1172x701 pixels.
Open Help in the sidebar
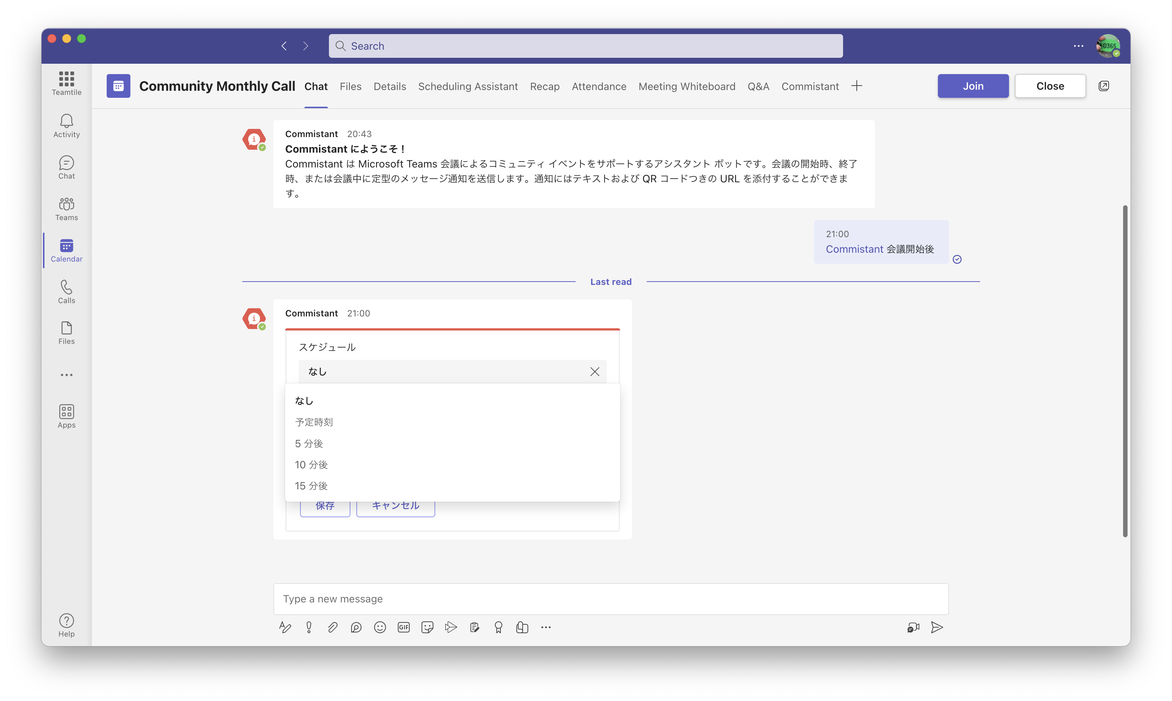click(x=67, y=625)
